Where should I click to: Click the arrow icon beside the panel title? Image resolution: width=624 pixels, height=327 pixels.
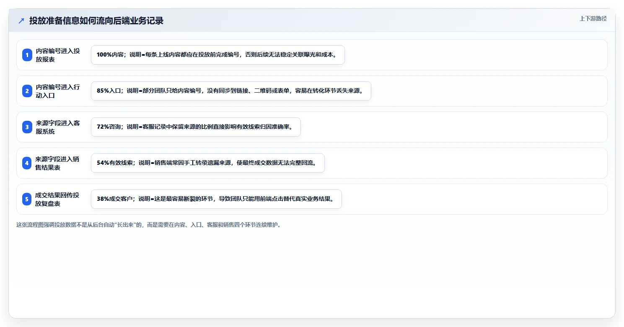(21, 21)
